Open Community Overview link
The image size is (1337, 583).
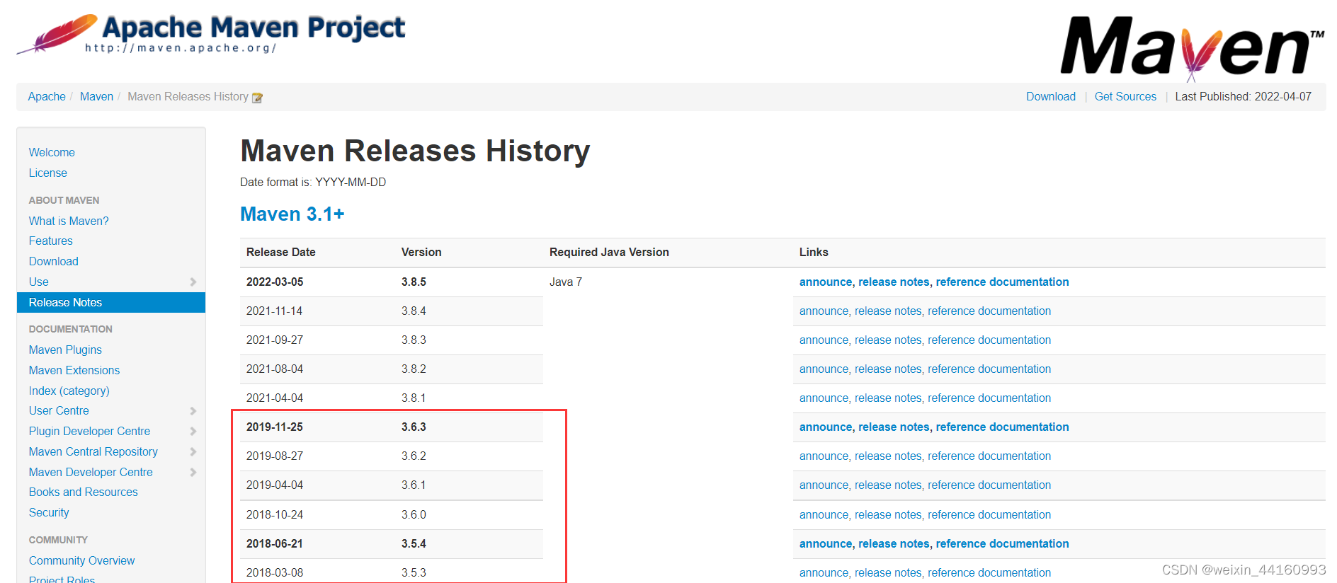point(81,560)
